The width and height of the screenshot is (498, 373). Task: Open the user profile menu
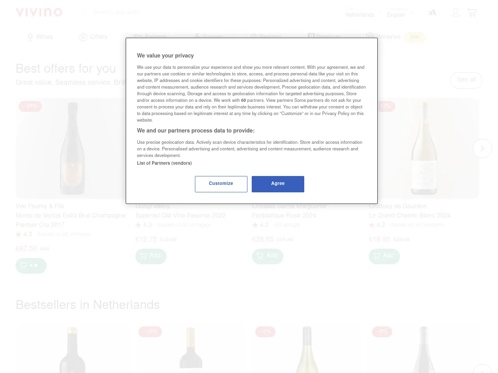(456, 12)
